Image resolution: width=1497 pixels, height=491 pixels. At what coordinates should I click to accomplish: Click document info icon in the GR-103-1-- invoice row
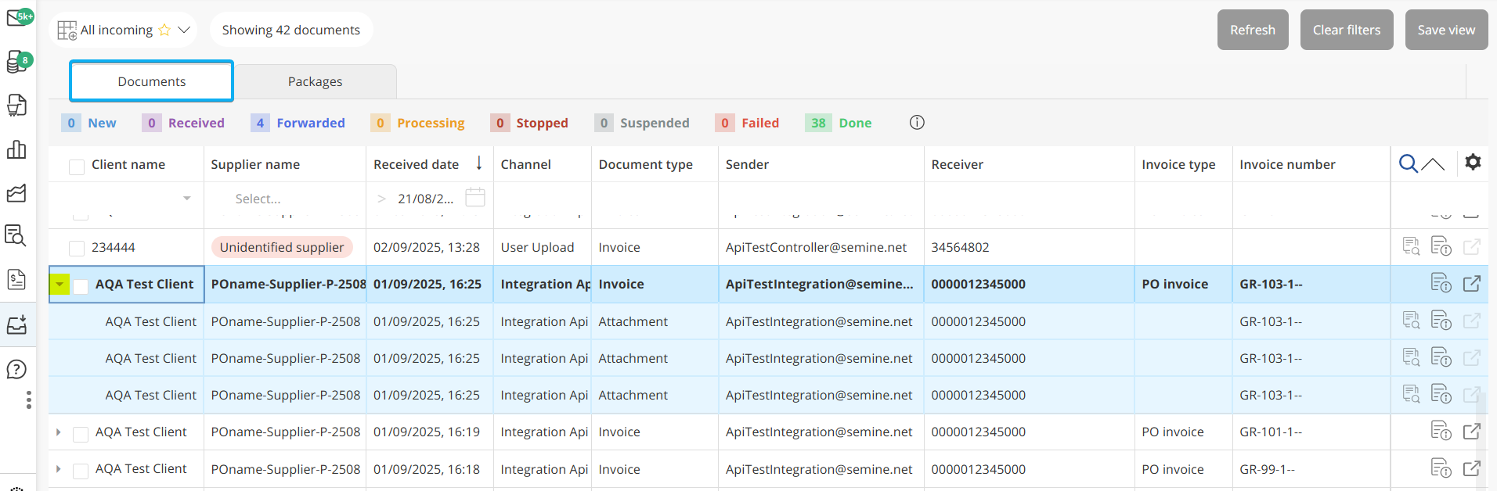click(x=1441, y=283)
